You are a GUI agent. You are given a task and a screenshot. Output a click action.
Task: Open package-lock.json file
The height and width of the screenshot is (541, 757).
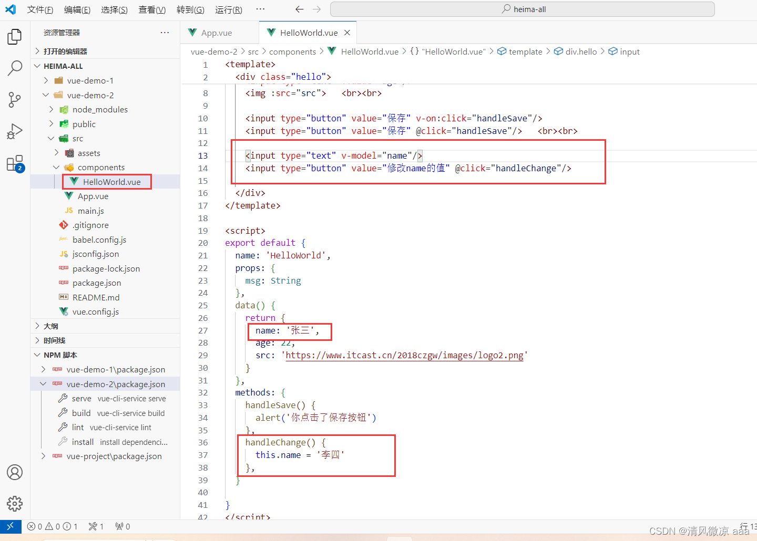(x=105, y=268)
